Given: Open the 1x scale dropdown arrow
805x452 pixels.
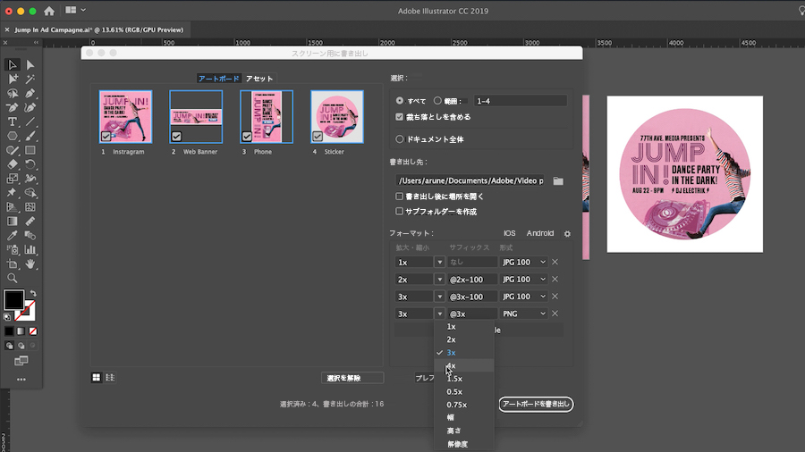Looking at the screenshot, I should [439, 262].
